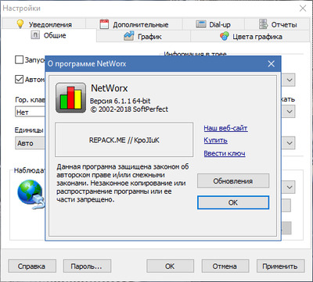Expand the first dropdown under Информация в трее
The width and height of the screenshot is (313, 282).
click(290, 80)
